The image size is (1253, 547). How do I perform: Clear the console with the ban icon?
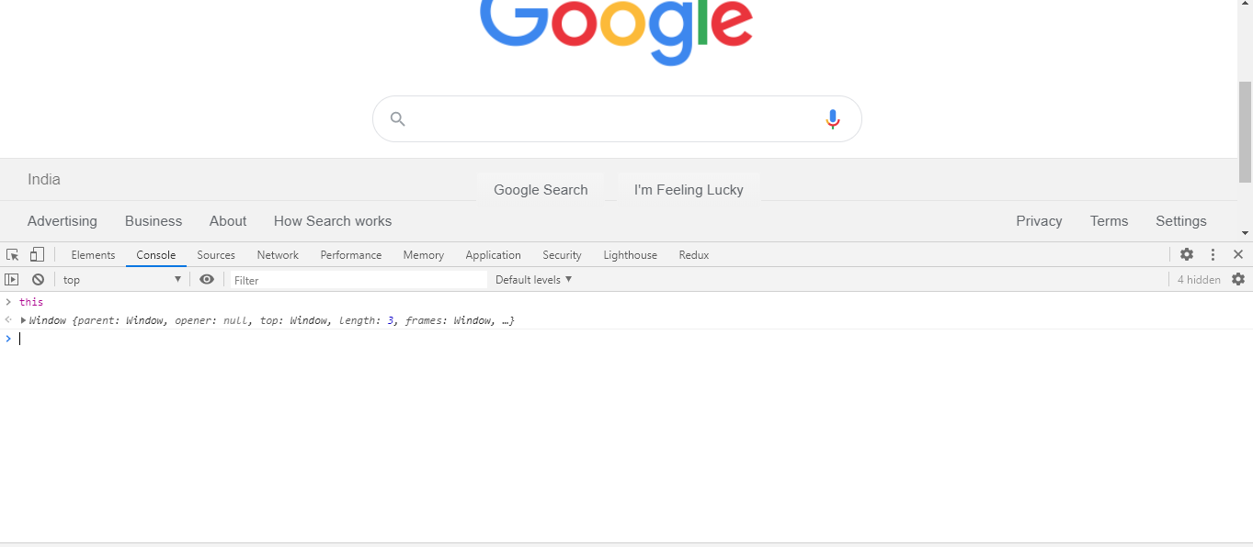coord(38,280)
